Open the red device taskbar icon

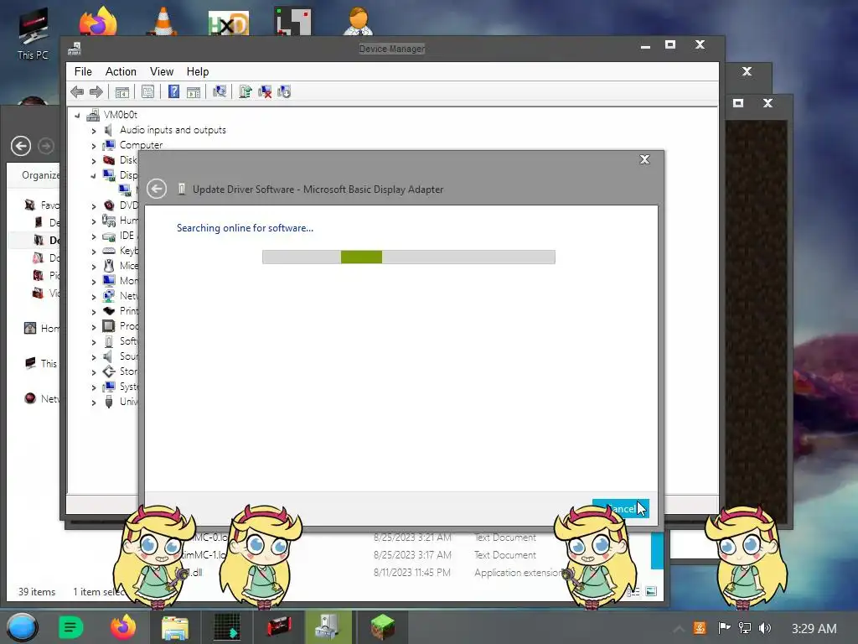(x=279, y=627)
